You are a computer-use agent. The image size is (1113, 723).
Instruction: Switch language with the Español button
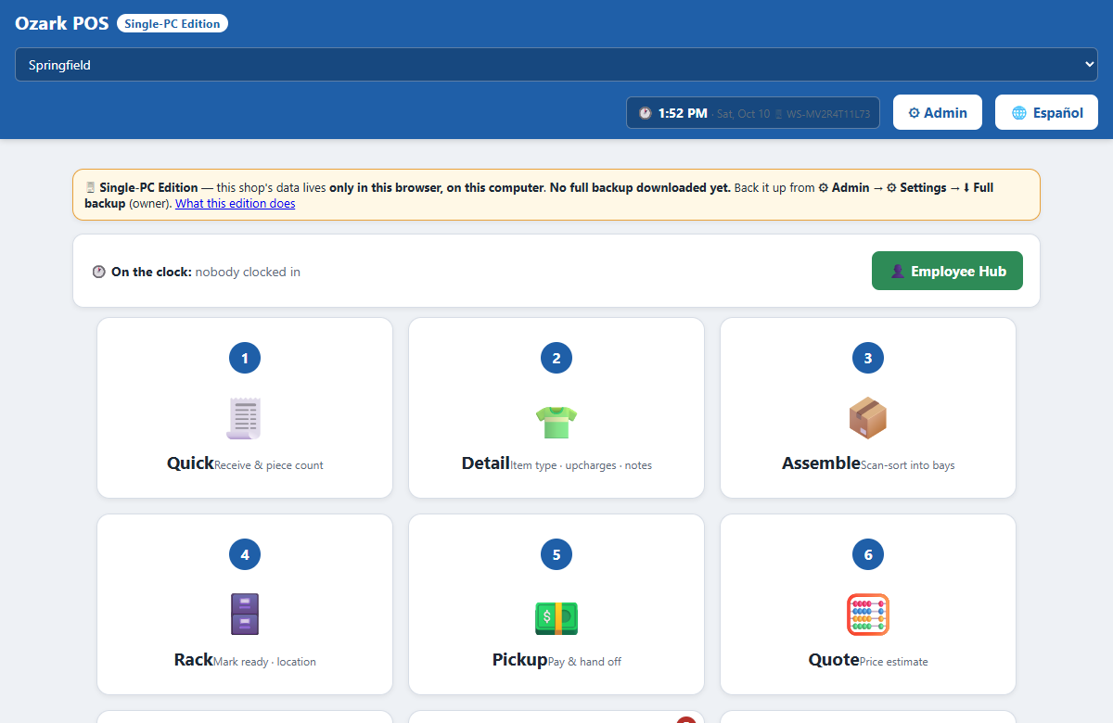[1046, 112]
